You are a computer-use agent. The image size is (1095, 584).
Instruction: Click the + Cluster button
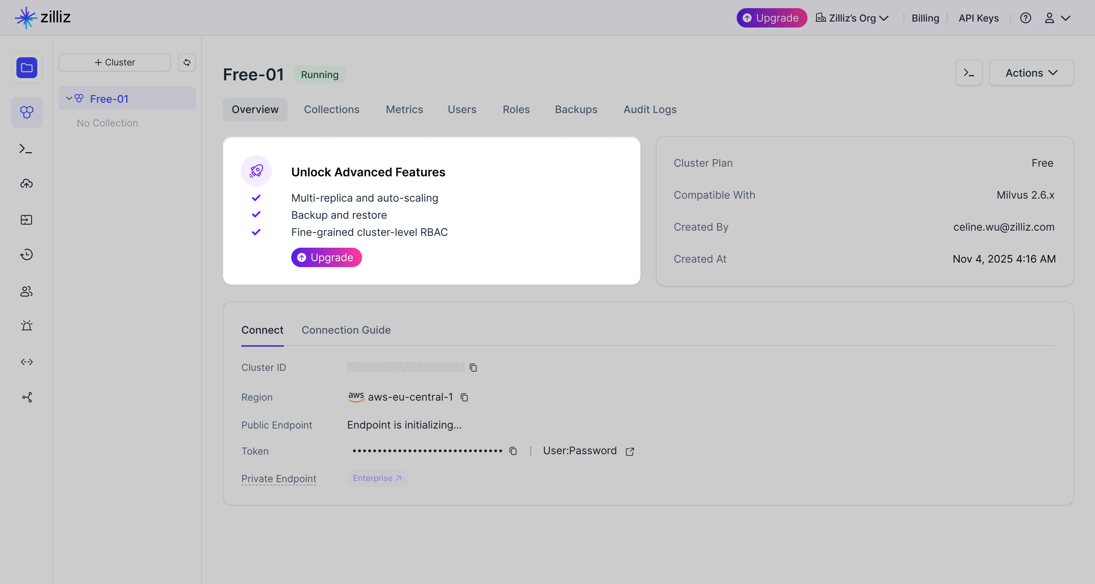(x=115, y=63)
